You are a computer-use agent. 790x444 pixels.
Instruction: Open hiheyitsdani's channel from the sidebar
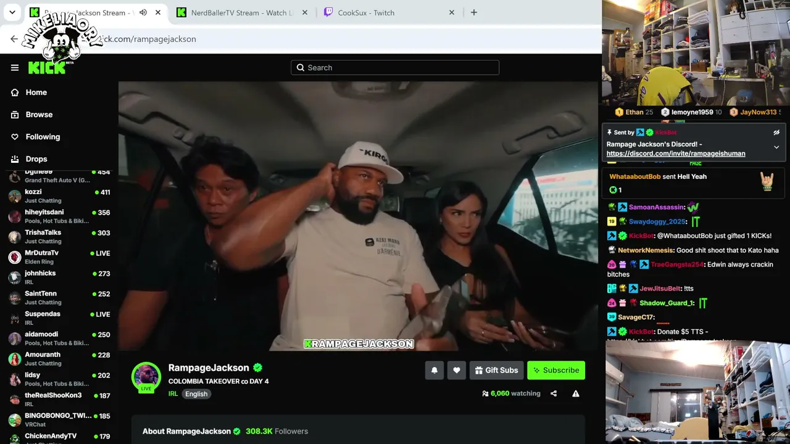tap(59, 216)
